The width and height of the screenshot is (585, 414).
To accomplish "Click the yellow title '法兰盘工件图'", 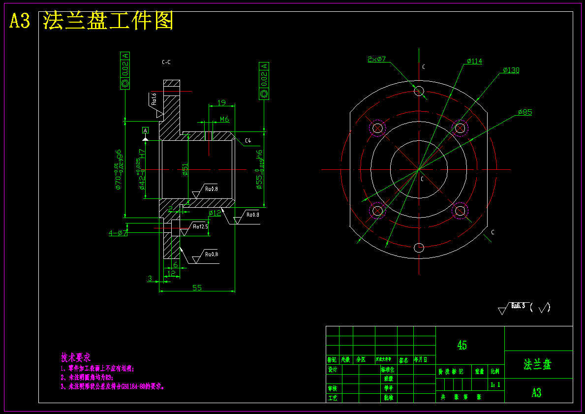I will [x=108, y=21].
